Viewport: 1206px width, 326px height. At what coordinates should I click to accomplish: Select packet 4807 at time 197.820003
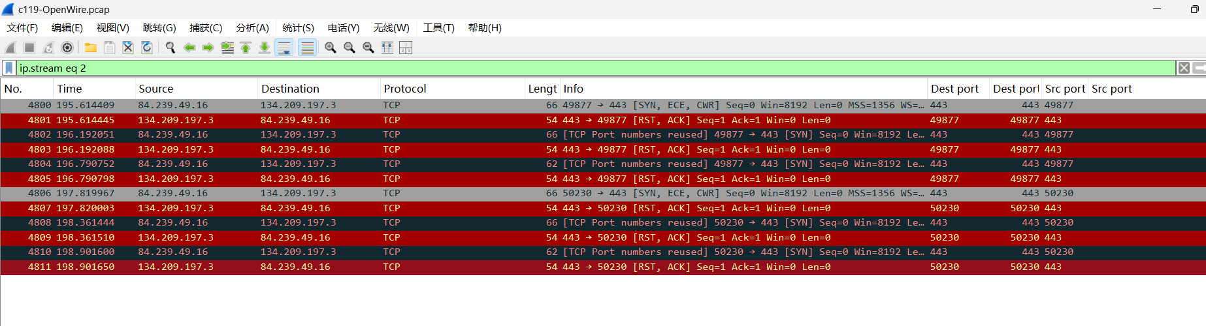pyautogui.click(x=603, y=208)
